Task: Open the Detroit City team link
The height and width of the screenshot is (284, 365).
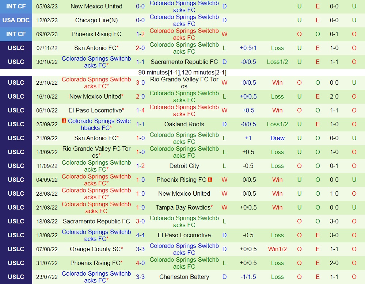Action: 184,166
